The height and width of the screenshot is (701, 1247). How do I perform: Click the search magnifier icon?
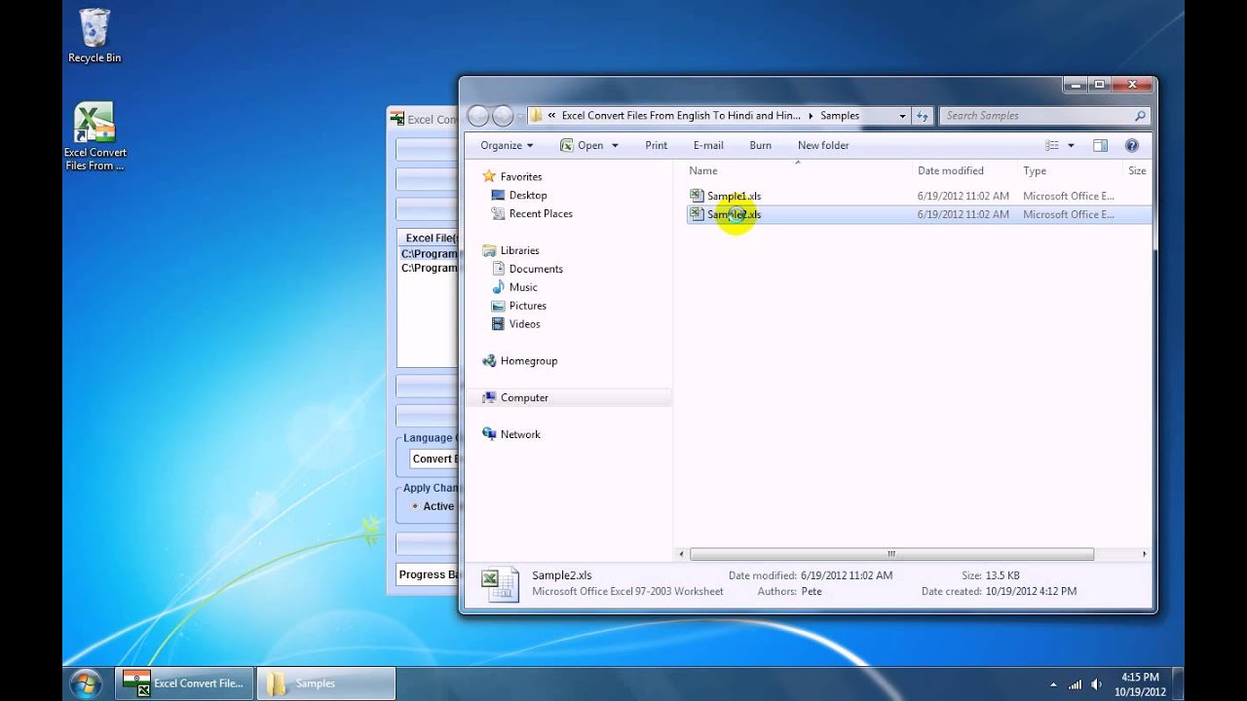click(x=1140, y=116)
